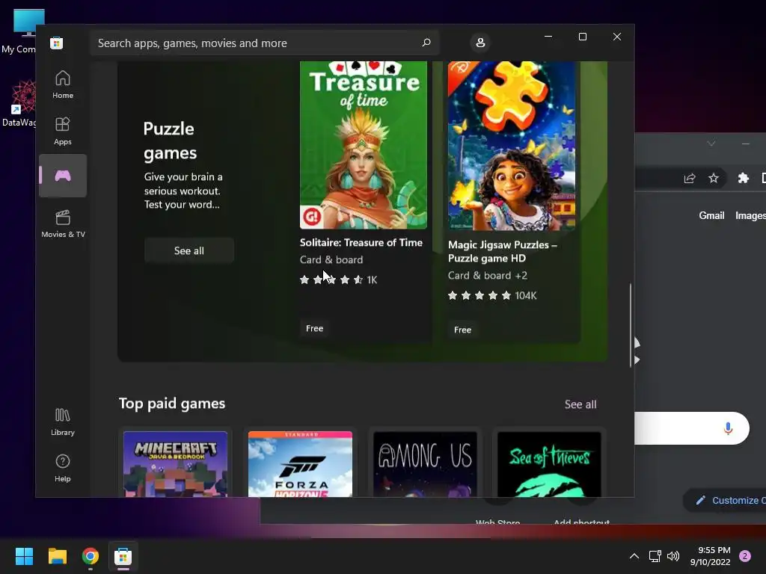The image size is (766, 574).
Task: Open the Forza Horizon 5 tile
Action: [x=300, y=463]
